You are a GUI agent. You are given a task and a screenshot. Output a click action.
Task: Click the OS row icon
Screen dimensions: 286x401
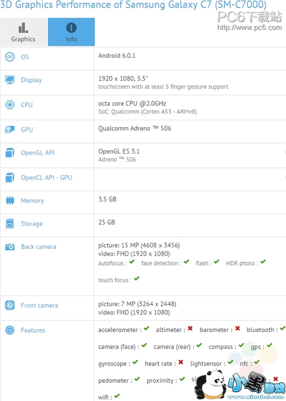click(x=10, y=57)
